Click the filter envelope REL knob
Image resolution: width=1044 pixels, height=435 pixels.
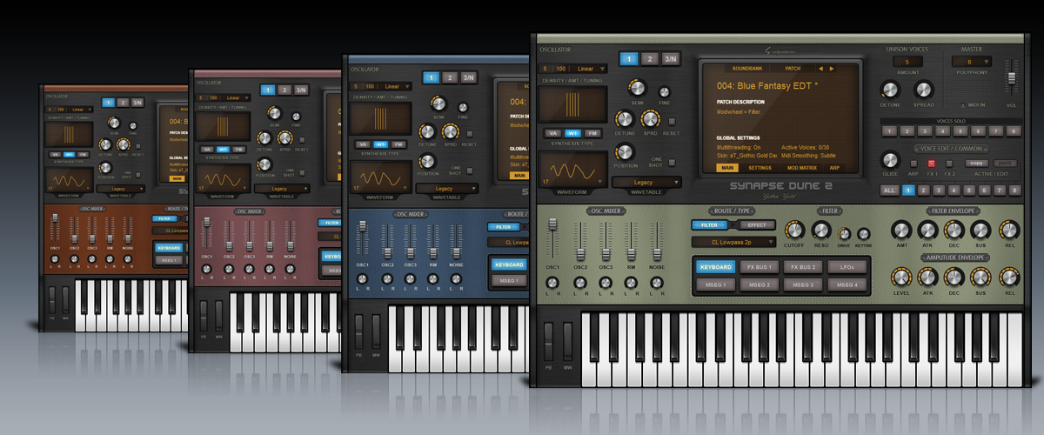pyautogui.click(x=1009, y=229)
